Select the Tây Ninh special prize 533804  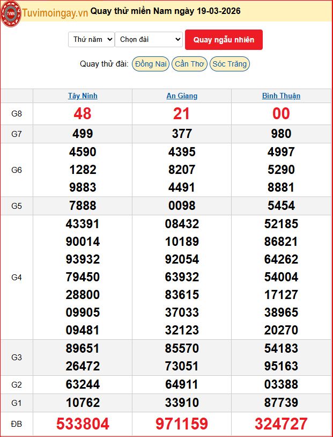[83, 424]
